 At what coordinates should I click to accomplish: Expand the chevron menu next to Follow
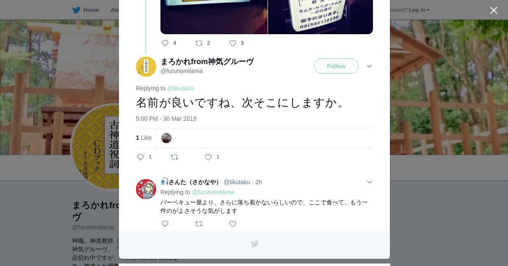[370, 66]
